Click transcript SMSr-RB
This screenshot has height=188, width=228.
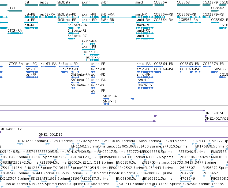[x=107, y=20]
